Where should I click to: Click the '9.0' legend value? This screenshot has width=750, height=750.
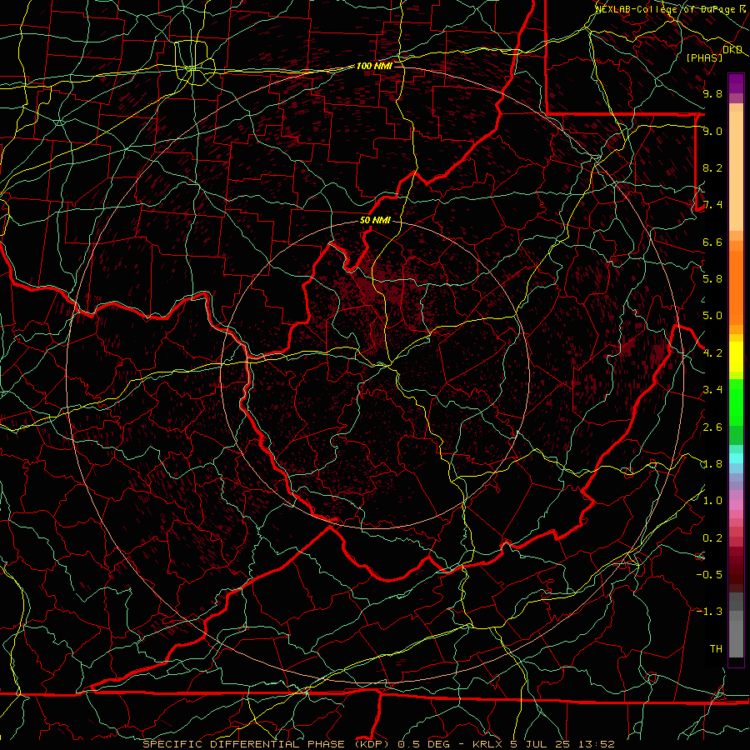[712, 132]
